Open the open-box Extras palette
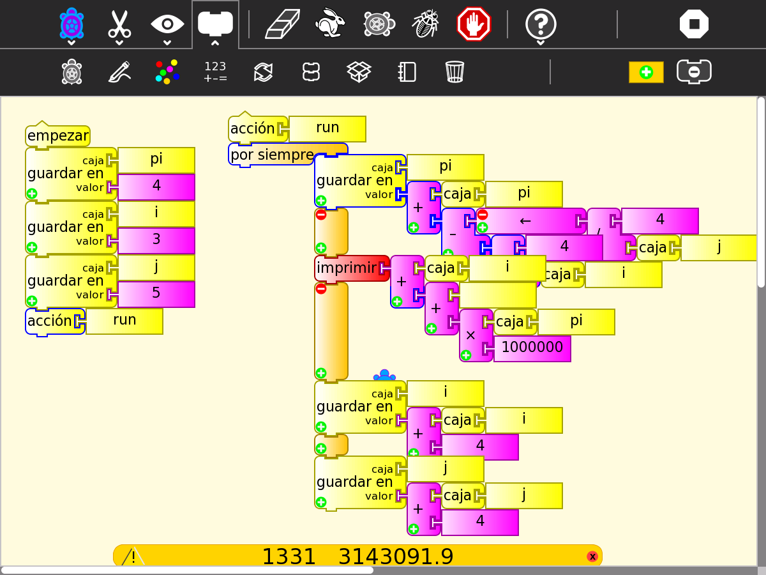The width and height of the screenshot is (766, 575). tap(359, 72)
